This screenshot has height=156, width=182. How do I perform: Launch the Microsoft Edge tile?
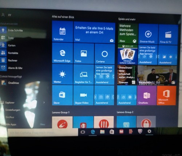coord(63,53)
